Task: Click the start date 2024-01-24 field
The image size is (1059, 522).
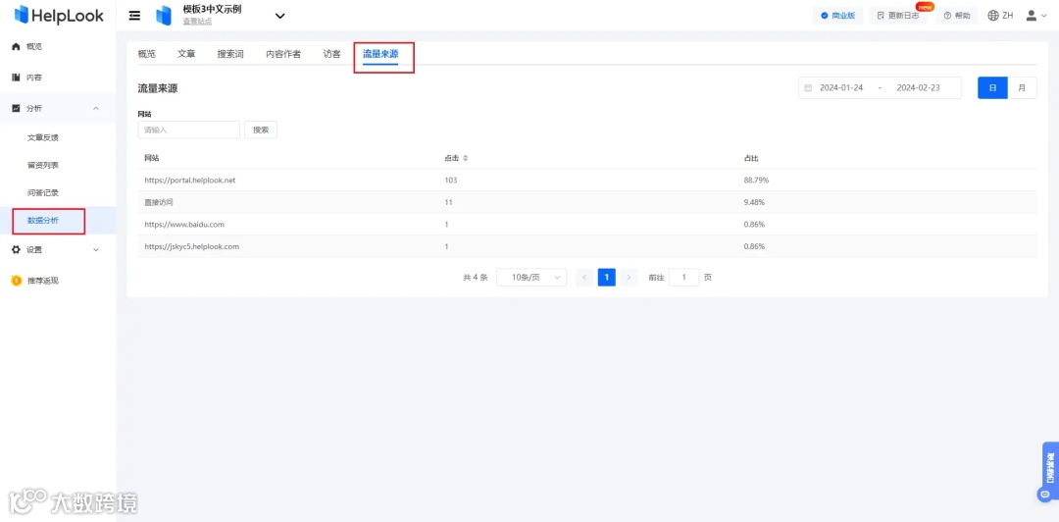Action: point(841,88)
